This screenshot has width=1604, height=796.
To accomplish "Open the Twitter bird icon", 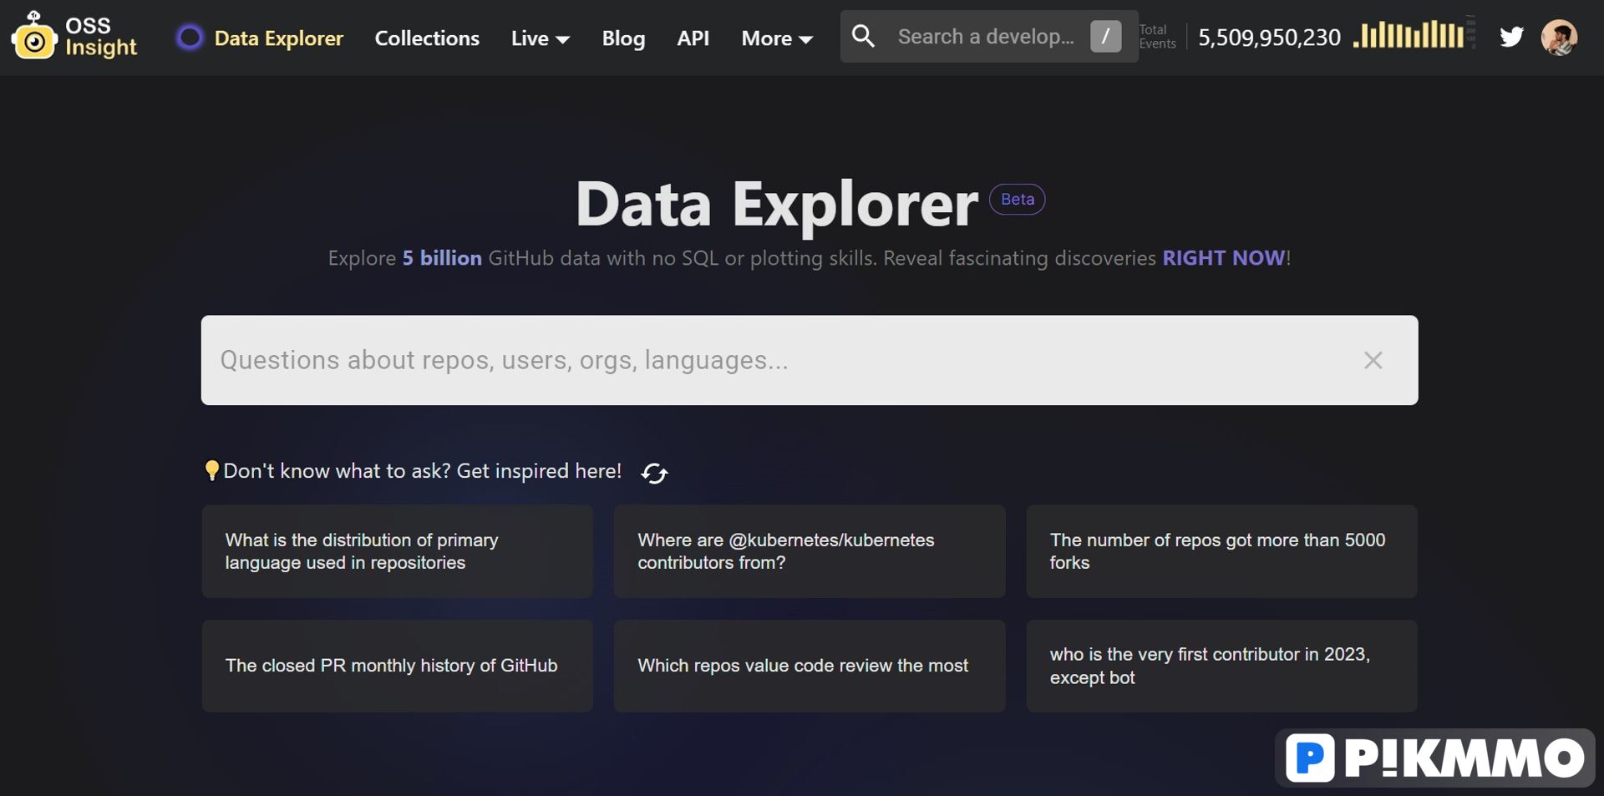I will pos(1511,37).
